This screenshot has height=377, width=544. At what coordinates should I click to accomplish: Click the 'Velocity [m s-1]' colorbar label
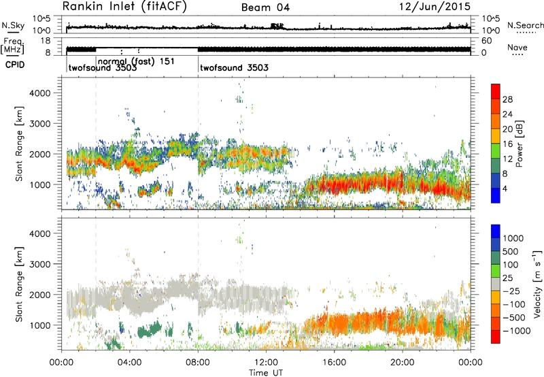tap(537, 284)
